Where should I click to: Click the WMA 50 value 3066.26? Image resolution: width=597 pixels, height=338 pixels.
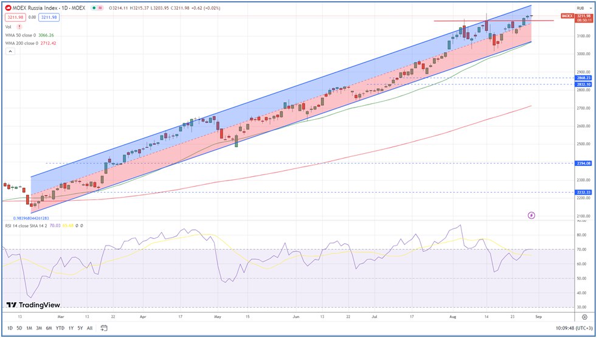46,35
